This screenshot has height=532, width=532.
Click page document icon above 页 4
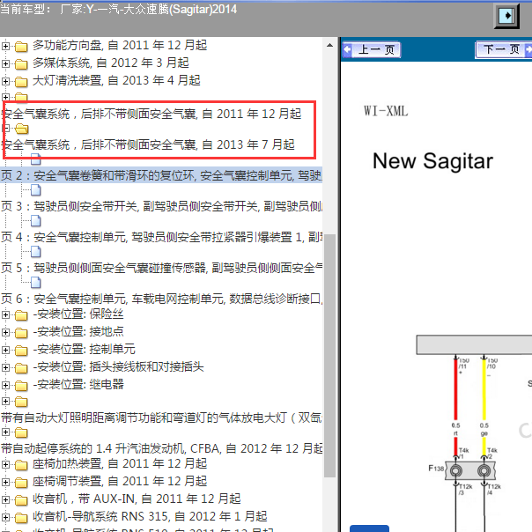[36, 221]
